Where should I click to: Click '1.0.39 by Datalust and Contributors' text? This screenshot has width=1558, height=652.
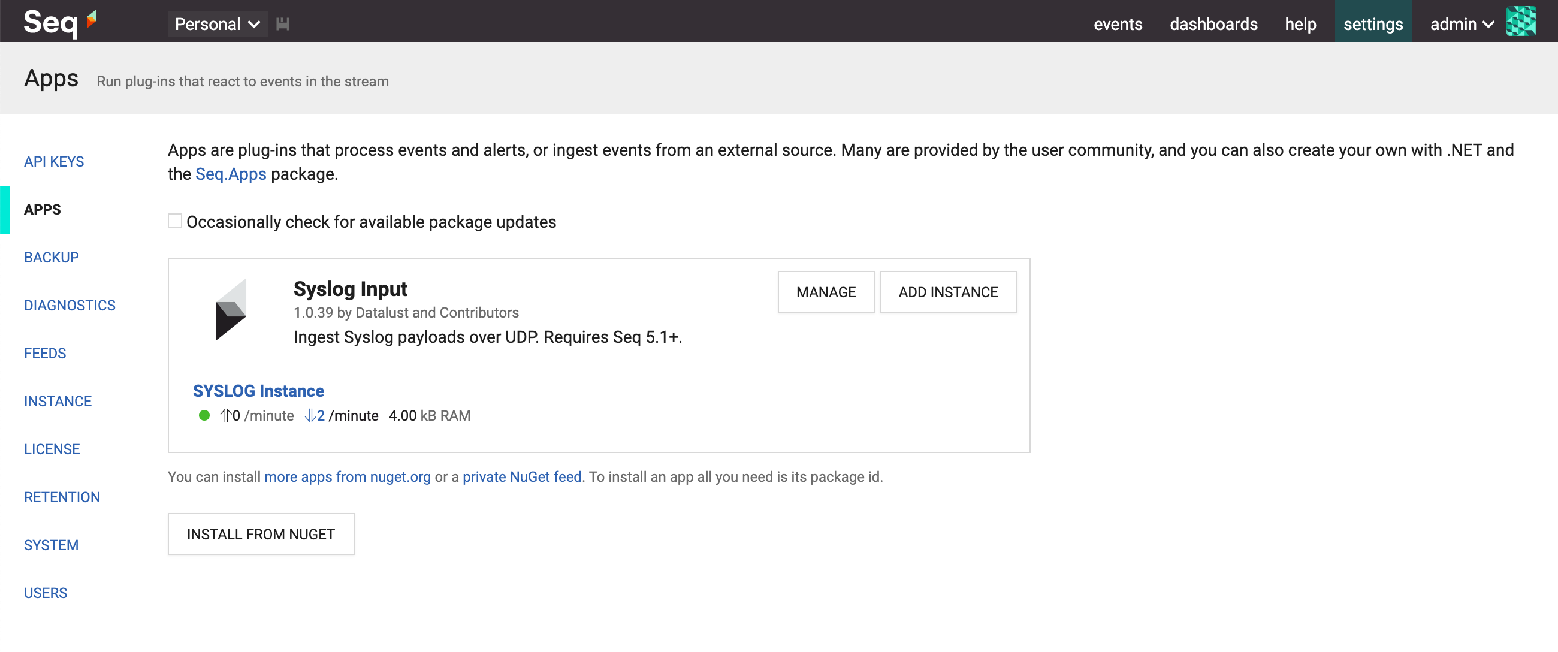click(406, 313)
